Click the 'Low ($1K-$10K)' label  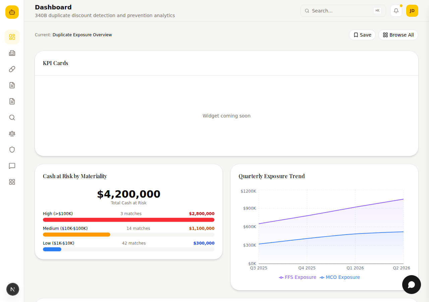(59, 243)
